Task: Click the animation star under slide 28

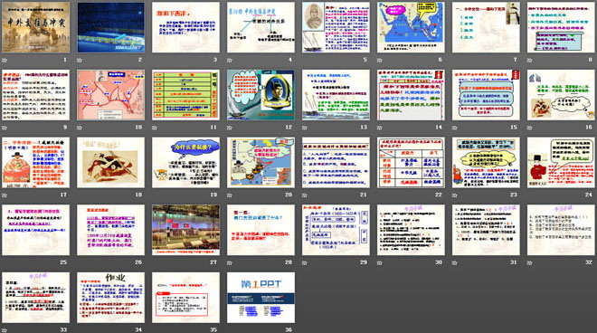Action: coord(229,262)
